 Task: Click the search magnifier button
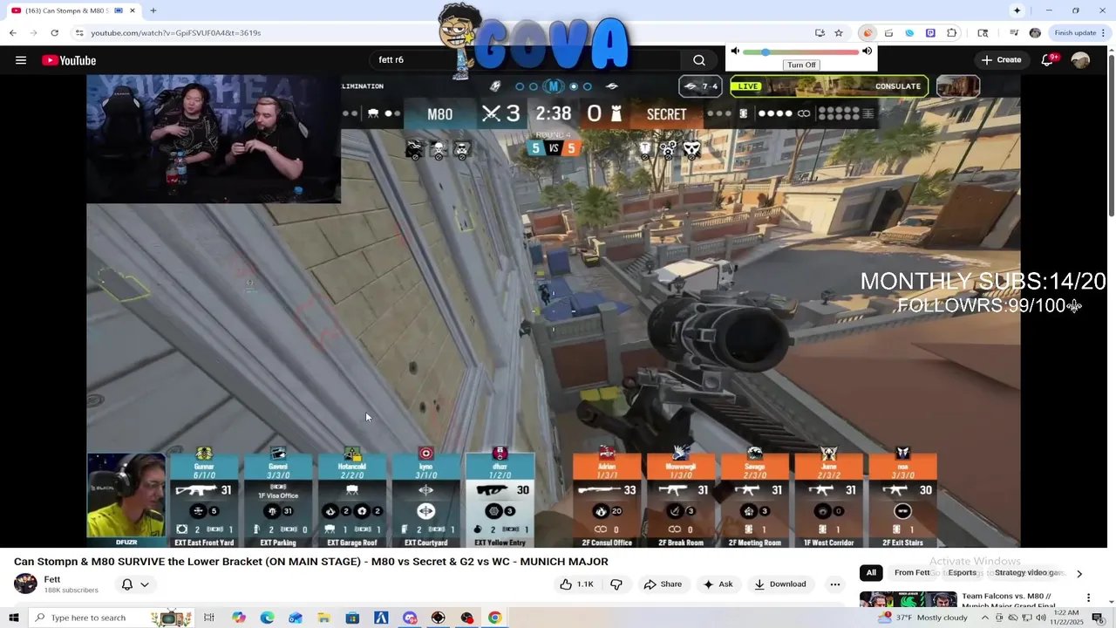click(699, 60)
